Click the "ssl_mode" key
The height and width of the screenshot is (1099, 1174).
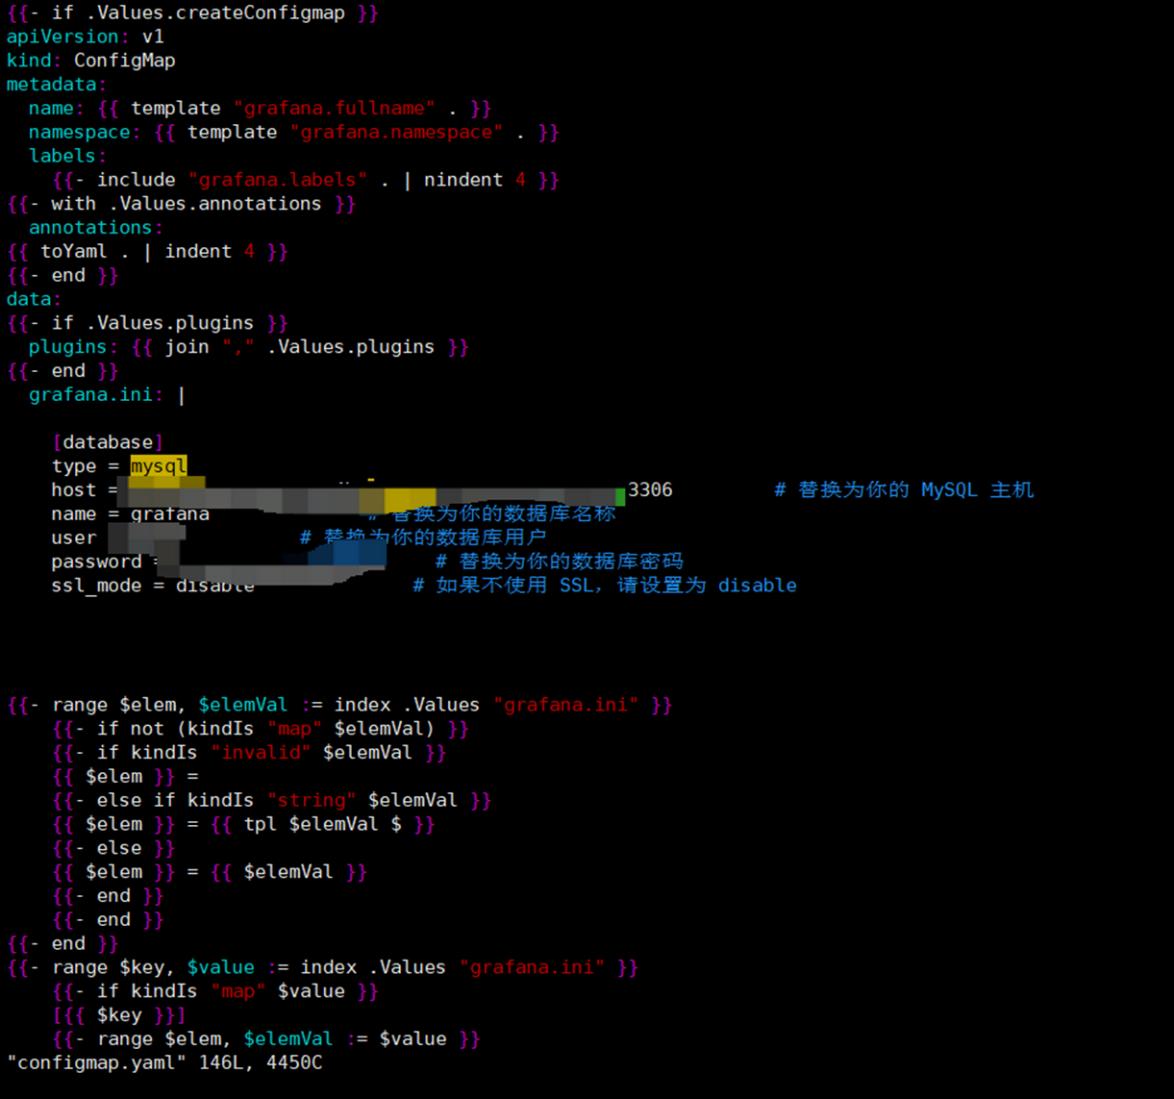(x=96, y=586)
